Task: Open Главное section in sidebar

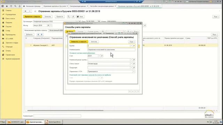Action: (8, 10)
